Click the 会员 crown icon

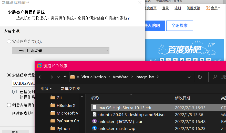(x=208, y=8)
